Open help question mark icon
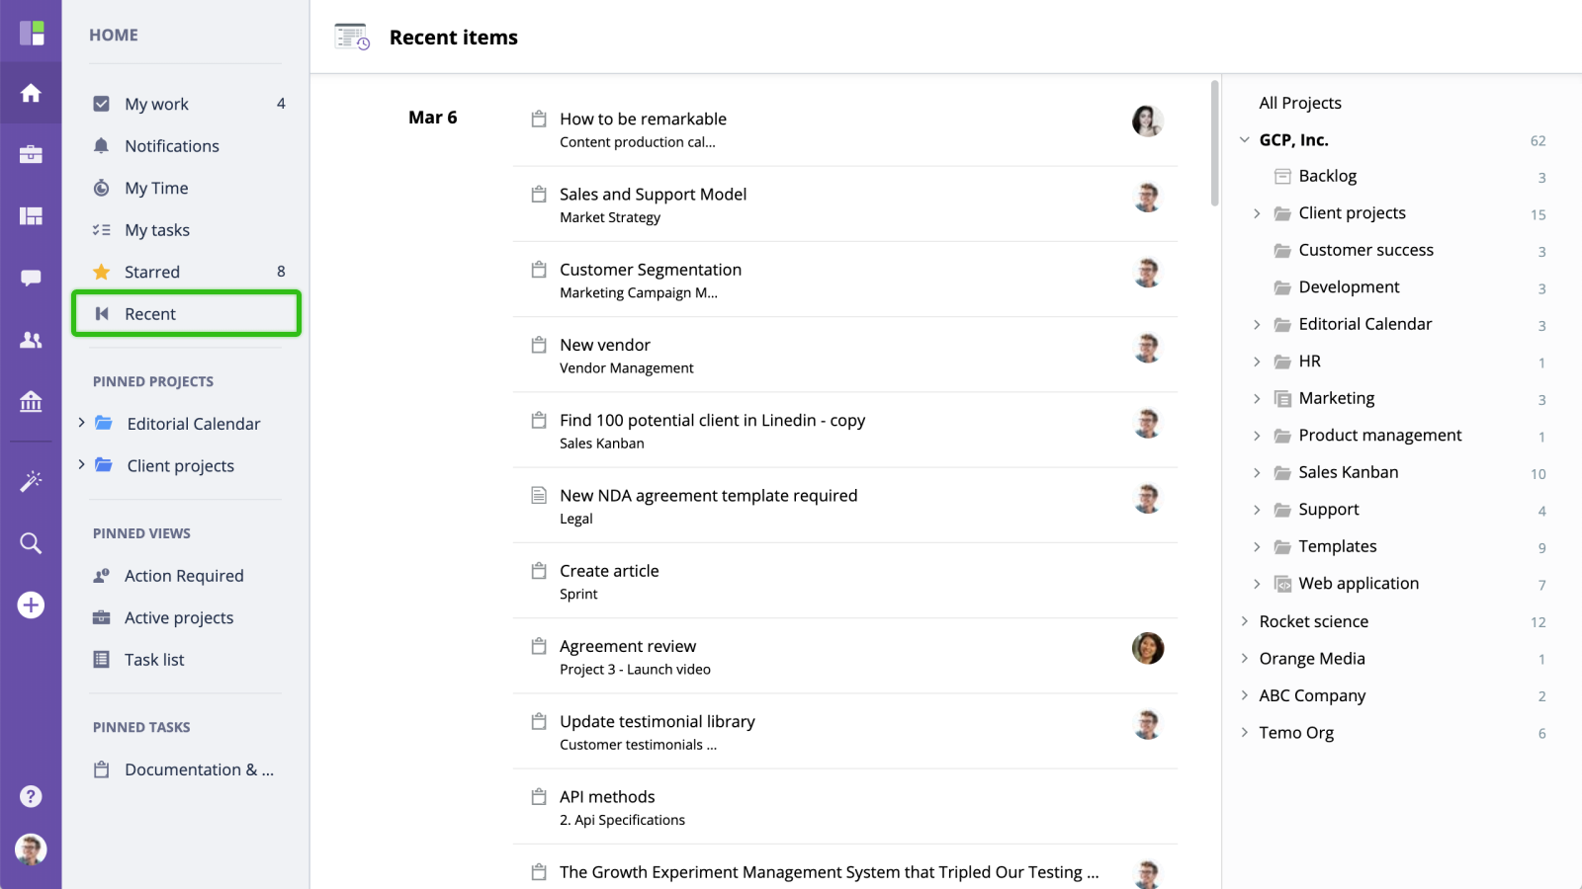This screenshot has width=1582, height=889. (x=31, y=796)
